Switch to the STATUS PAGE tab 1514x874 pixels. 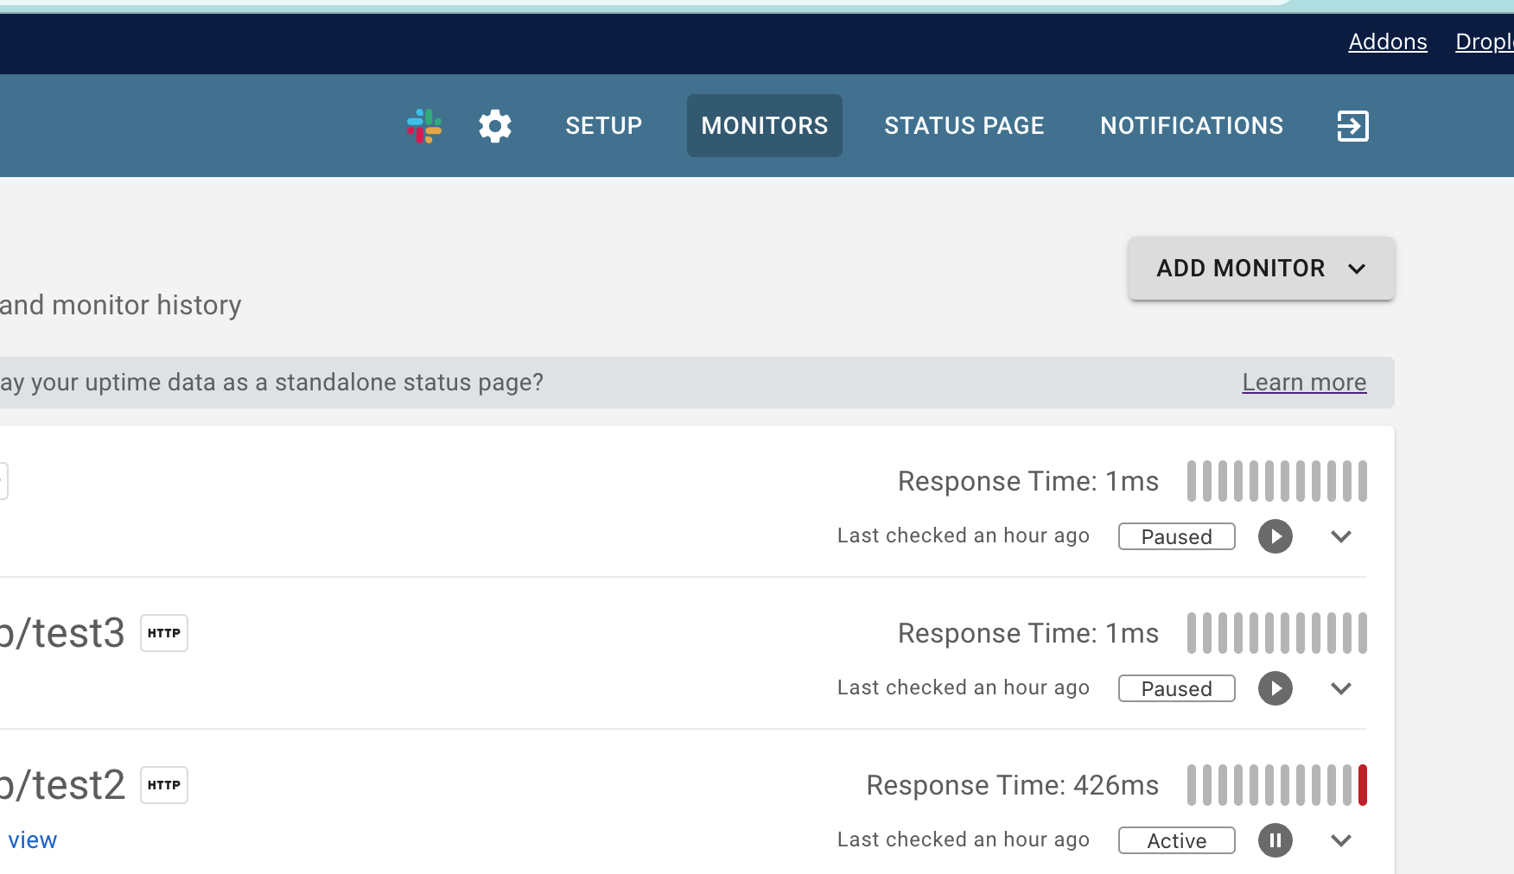click(964, 125)
